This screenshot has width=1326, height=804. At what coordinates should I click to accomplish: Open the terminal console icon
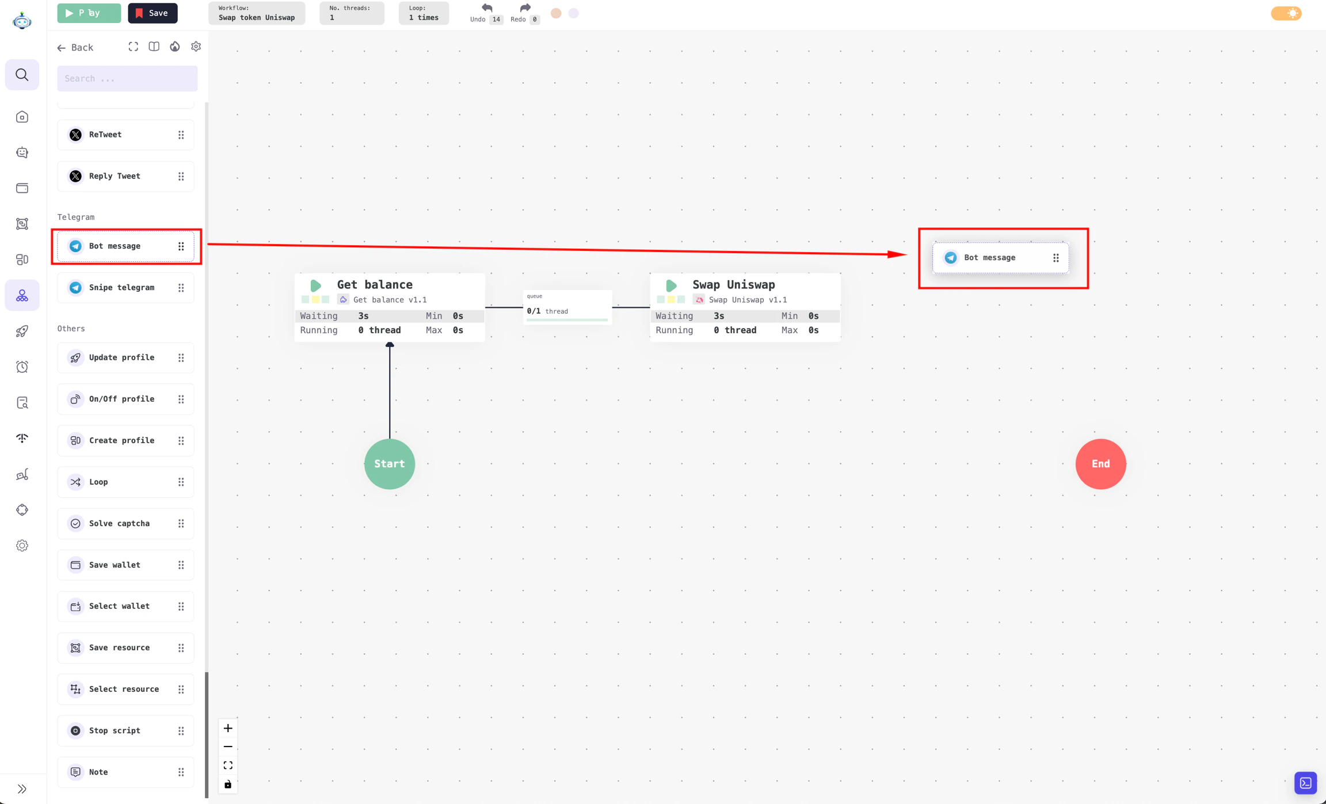pyautogui.click(x=1305, y=783)
